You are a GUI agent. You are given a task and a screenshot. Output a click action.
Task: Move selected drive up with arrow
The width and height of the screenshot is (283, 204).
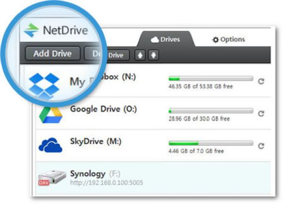[140, 55]
